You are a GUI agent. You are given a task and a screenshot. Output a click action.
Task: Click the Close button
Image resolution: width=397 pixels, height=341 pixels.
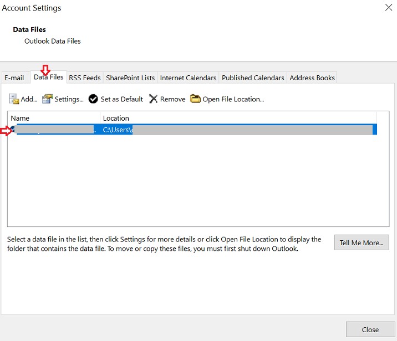tap(370, 329)
